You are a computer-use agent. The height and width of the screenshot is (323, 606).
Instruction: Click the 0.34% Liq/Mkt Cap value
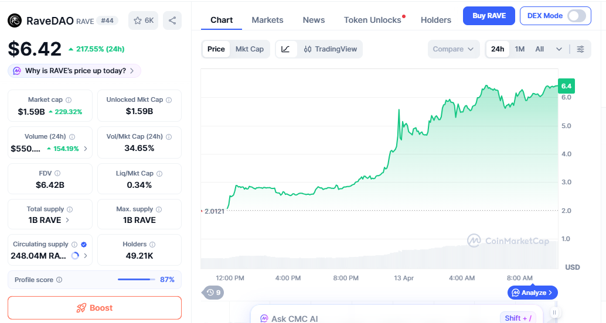pyautogui.click(x=139, y=185)
